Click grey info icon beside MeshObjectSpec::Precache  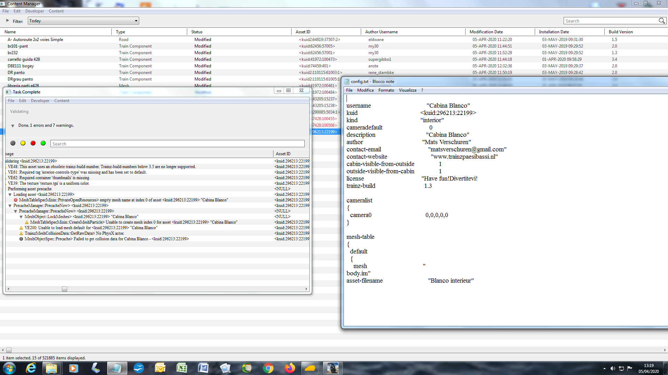(21, 239)
